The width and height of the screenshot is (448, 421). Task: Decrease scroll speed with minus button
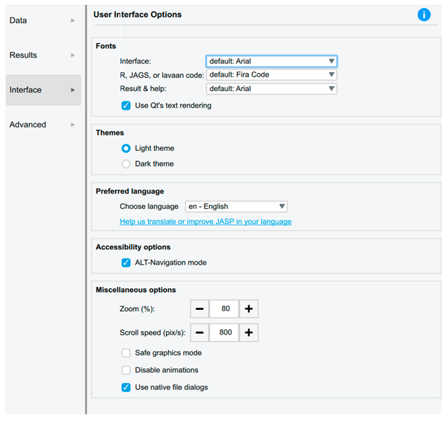point(200,332)
